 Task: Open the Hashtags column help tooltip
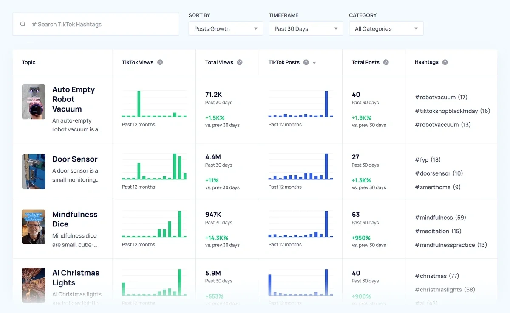pos(445,62)
